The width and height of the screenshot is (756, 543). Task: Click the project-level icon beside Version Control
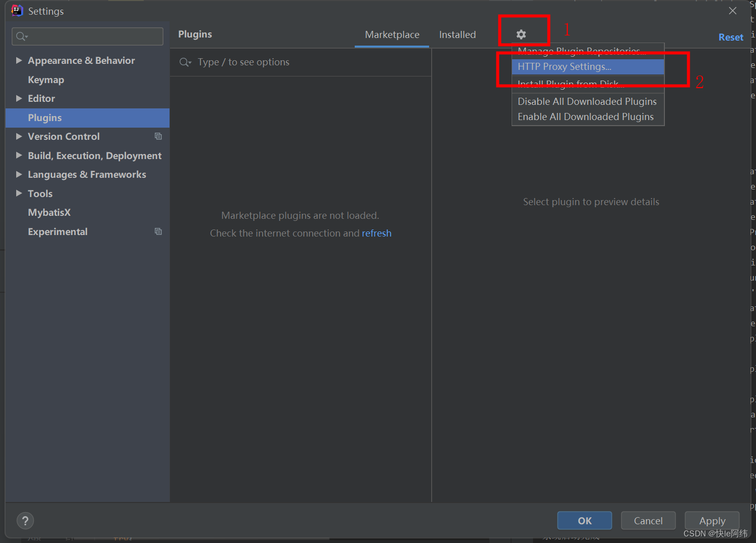tap(158, 136)
